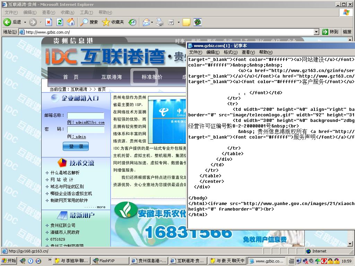Open IE 文件(F) menu
Screen dimensions: 355x266
point(11,12)
